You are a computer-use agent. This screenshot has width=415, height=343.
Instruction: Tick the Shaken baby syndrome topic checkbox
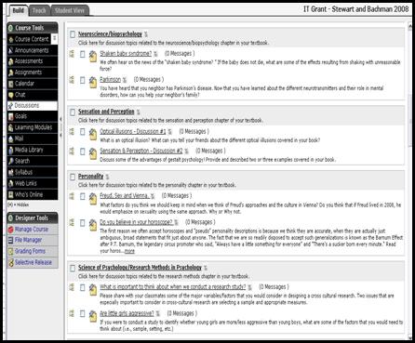coord(82,54)
